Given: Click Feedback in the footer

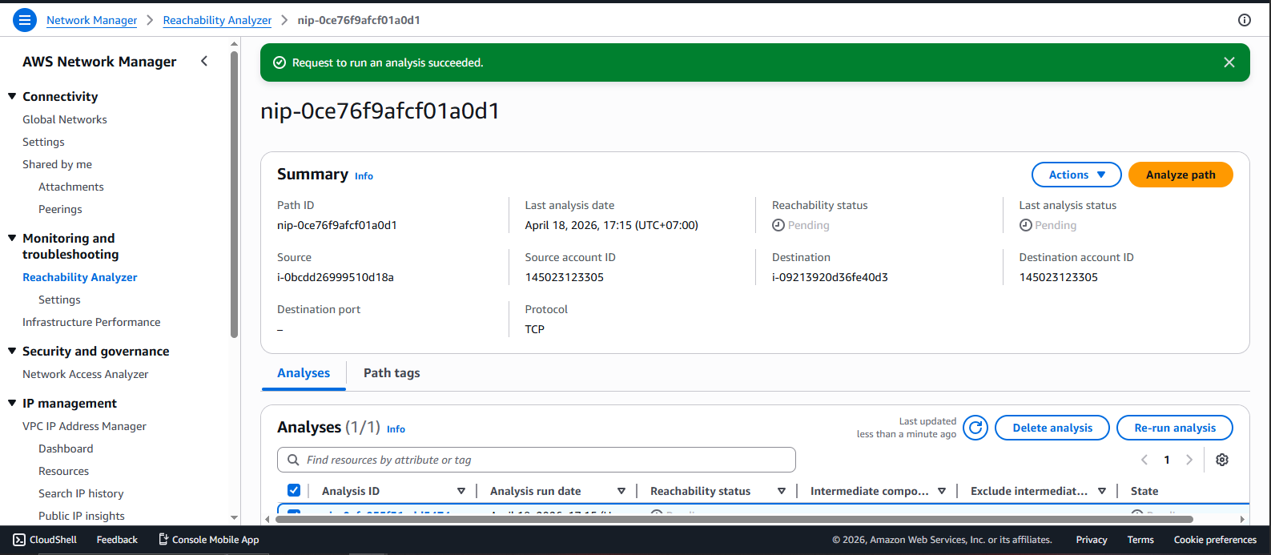Looking at the screenshot, I should (x=117, y=540).
